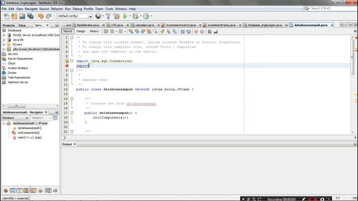The image size is (358, 201).
Task: Open the File menu
Action: coord(4,9)
